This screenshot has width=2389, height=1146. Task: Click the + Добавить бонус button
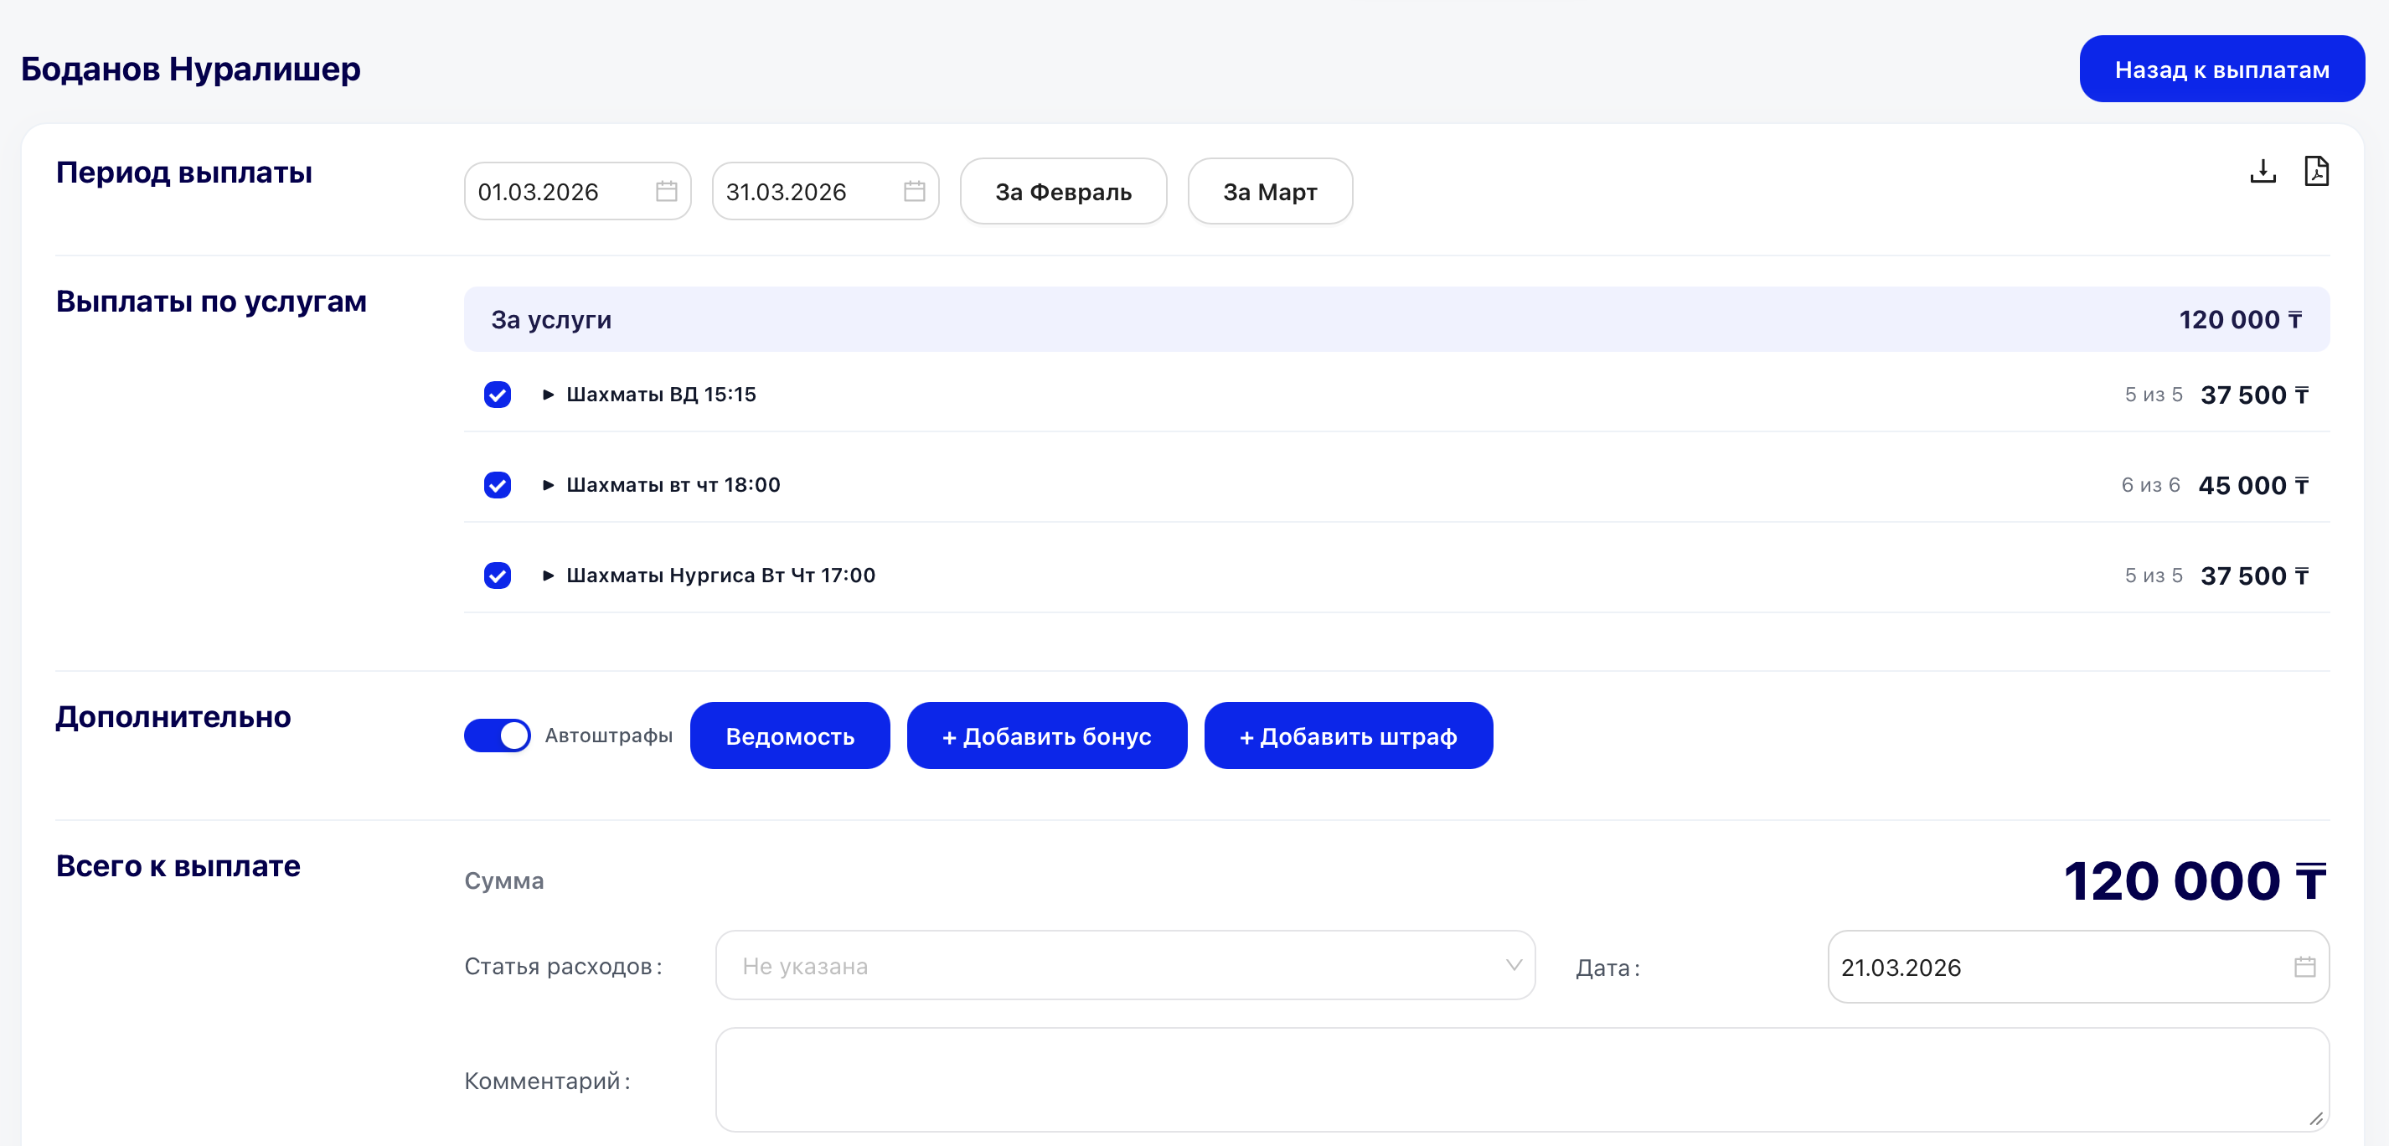click(1046, 736)
